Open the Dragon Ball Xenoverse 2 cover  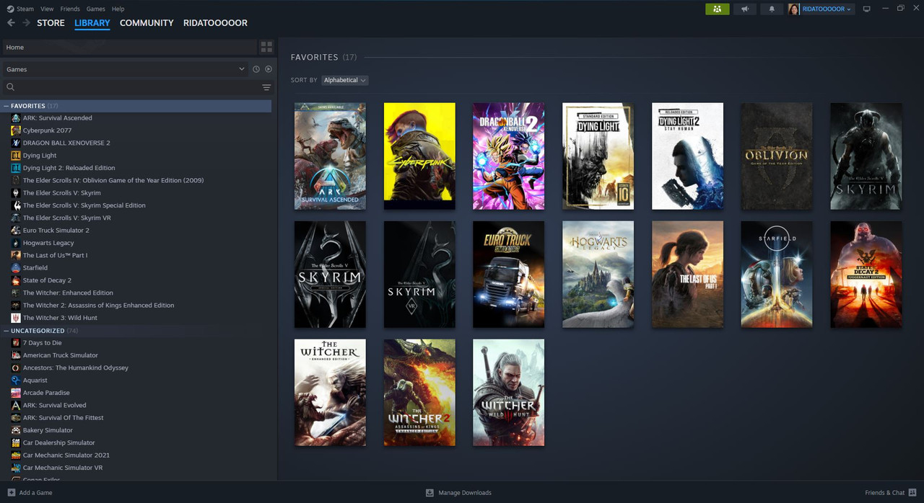click(x=508, y=156)
